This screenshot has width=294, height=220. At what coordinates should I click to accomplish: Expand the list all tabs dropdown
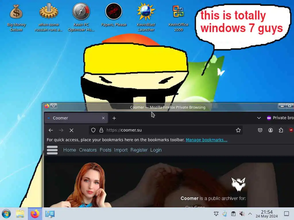point(259,118)
